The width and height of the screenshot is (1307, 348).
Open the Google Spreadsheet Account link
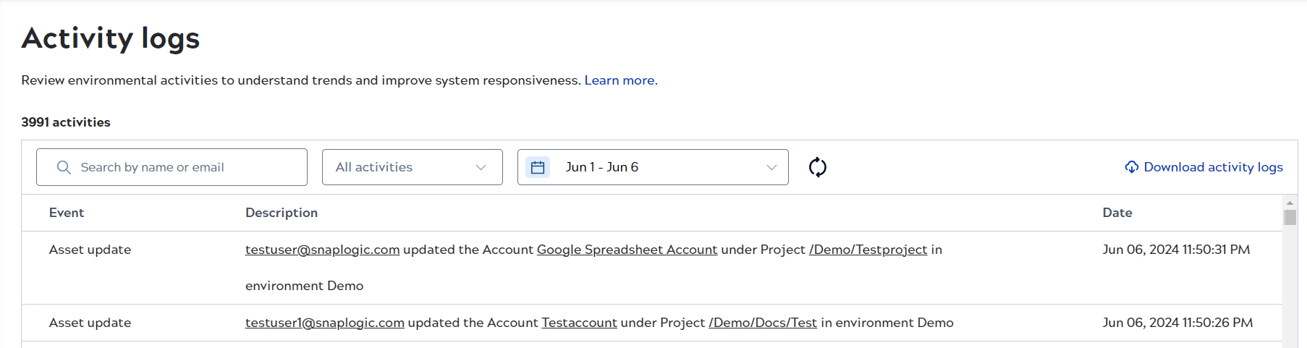click(x=627, y=250)
